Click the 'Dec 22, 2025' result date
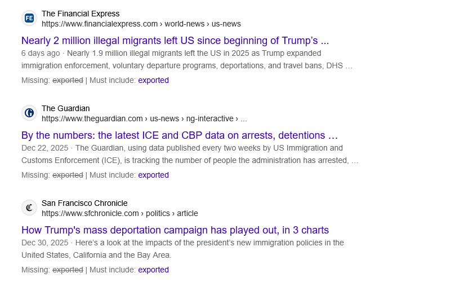The height and width of the screenshot is (295, 455). pyautogui.click(x=44, y=148)
